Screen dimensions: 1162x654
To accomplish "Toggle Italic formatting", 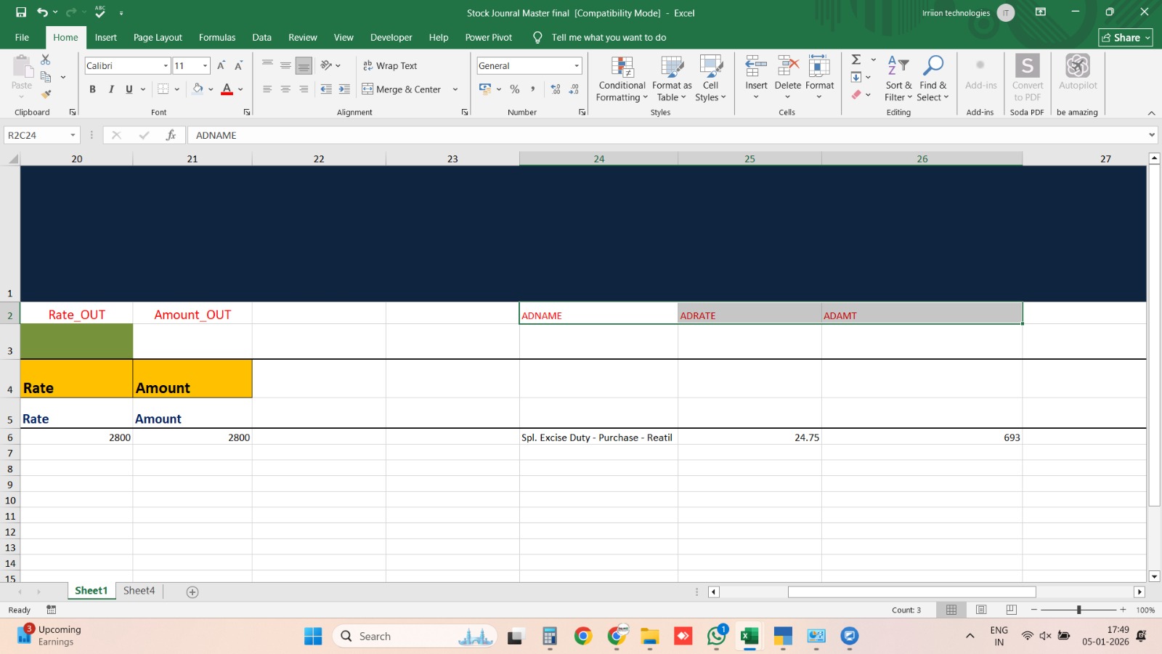I will coord(111,89).
